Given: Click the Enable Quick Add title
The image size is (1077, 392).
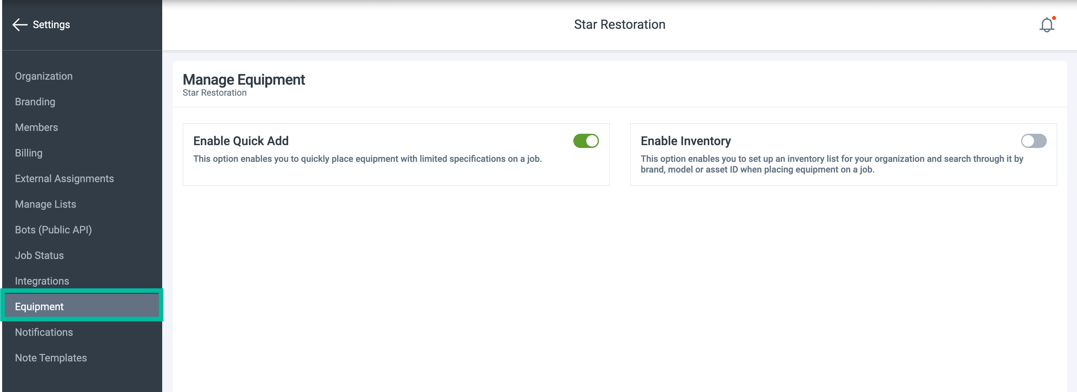Looking at the screenshot, I should click(x=241, y=141).
